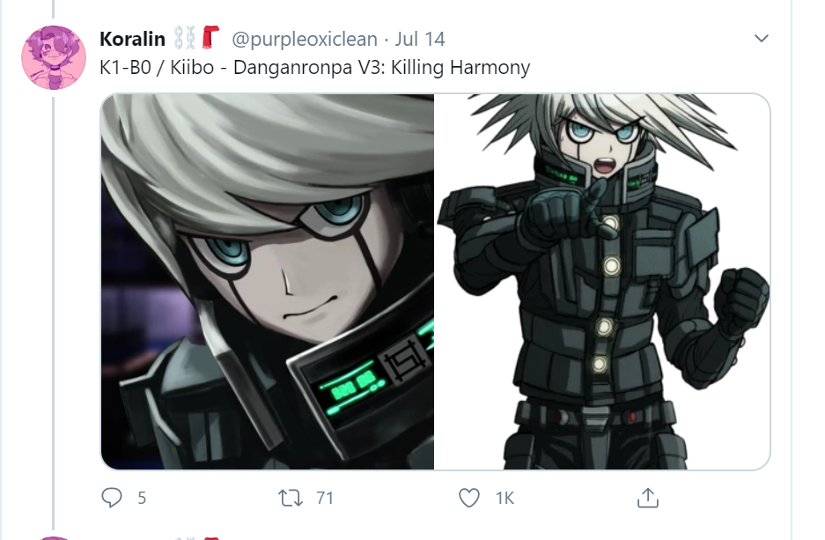
Task: Click the Jul 14 timestamp
Action: coord(420,39)
